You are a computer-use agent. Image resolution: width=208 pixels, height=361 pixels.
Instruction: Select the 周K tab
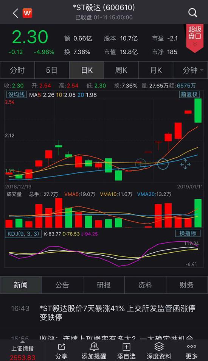tap(121, 70)
